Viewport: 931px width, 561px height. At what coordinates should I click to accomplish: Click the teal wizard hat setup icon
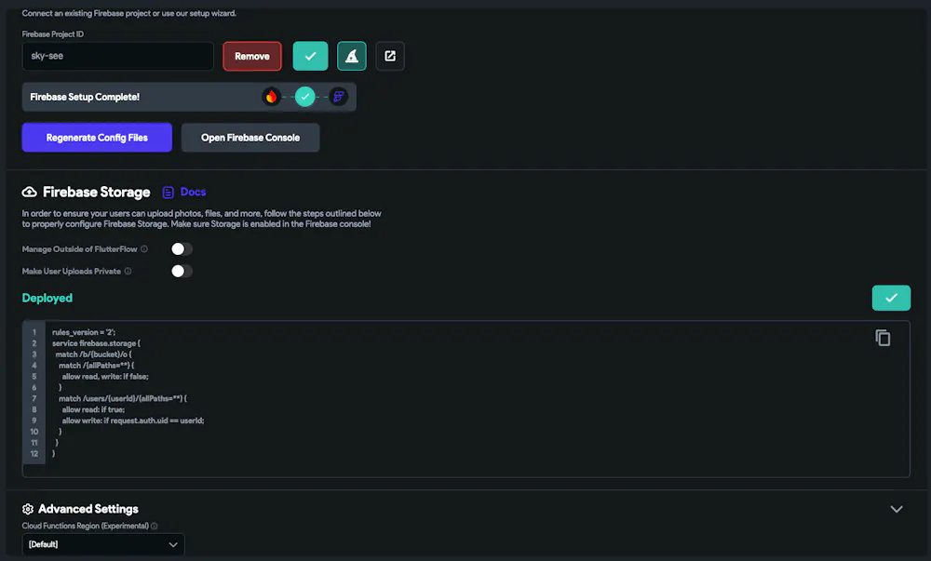click(352, 57)
